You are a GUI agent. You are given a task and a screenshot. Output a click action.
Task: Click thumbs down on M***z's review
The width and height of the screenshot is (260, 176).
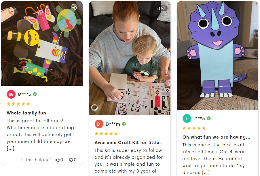click(x=71, y=160)
